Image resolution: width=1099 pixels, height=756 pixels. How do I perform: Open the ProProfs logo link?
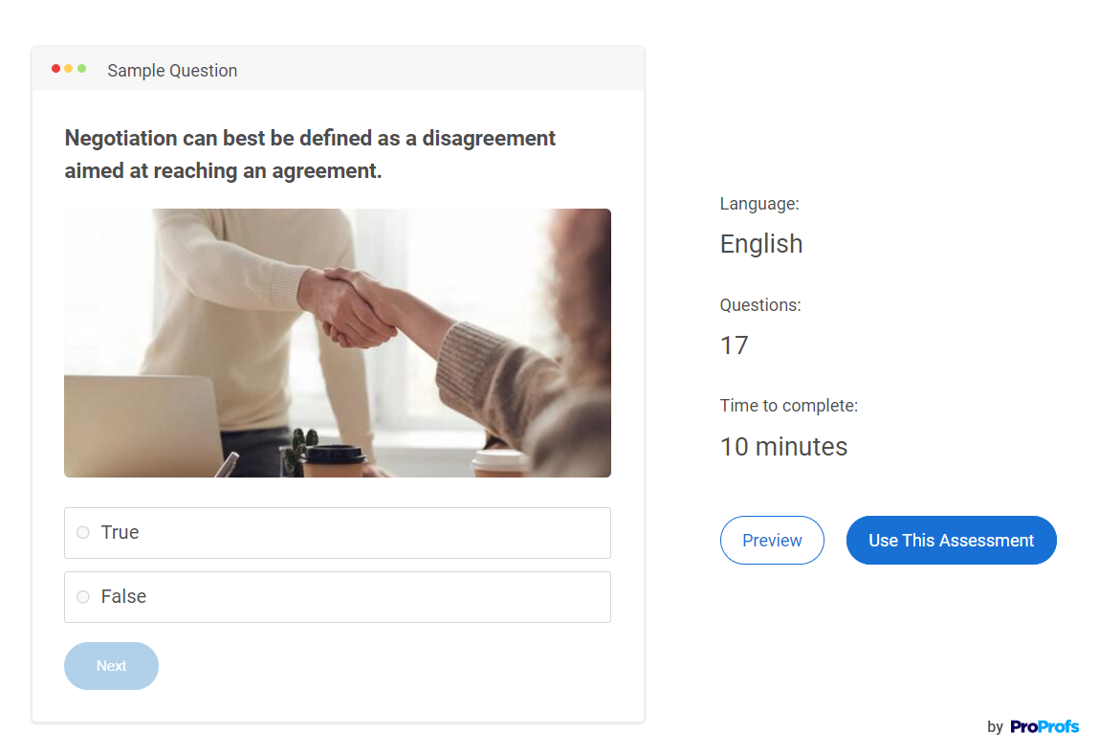point(1044,727)
